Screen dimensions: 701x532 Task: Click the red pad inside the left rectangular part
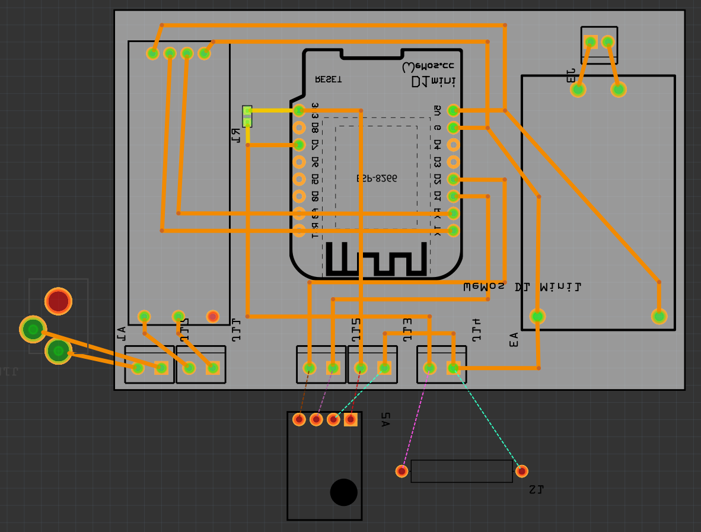coord(213,317)
